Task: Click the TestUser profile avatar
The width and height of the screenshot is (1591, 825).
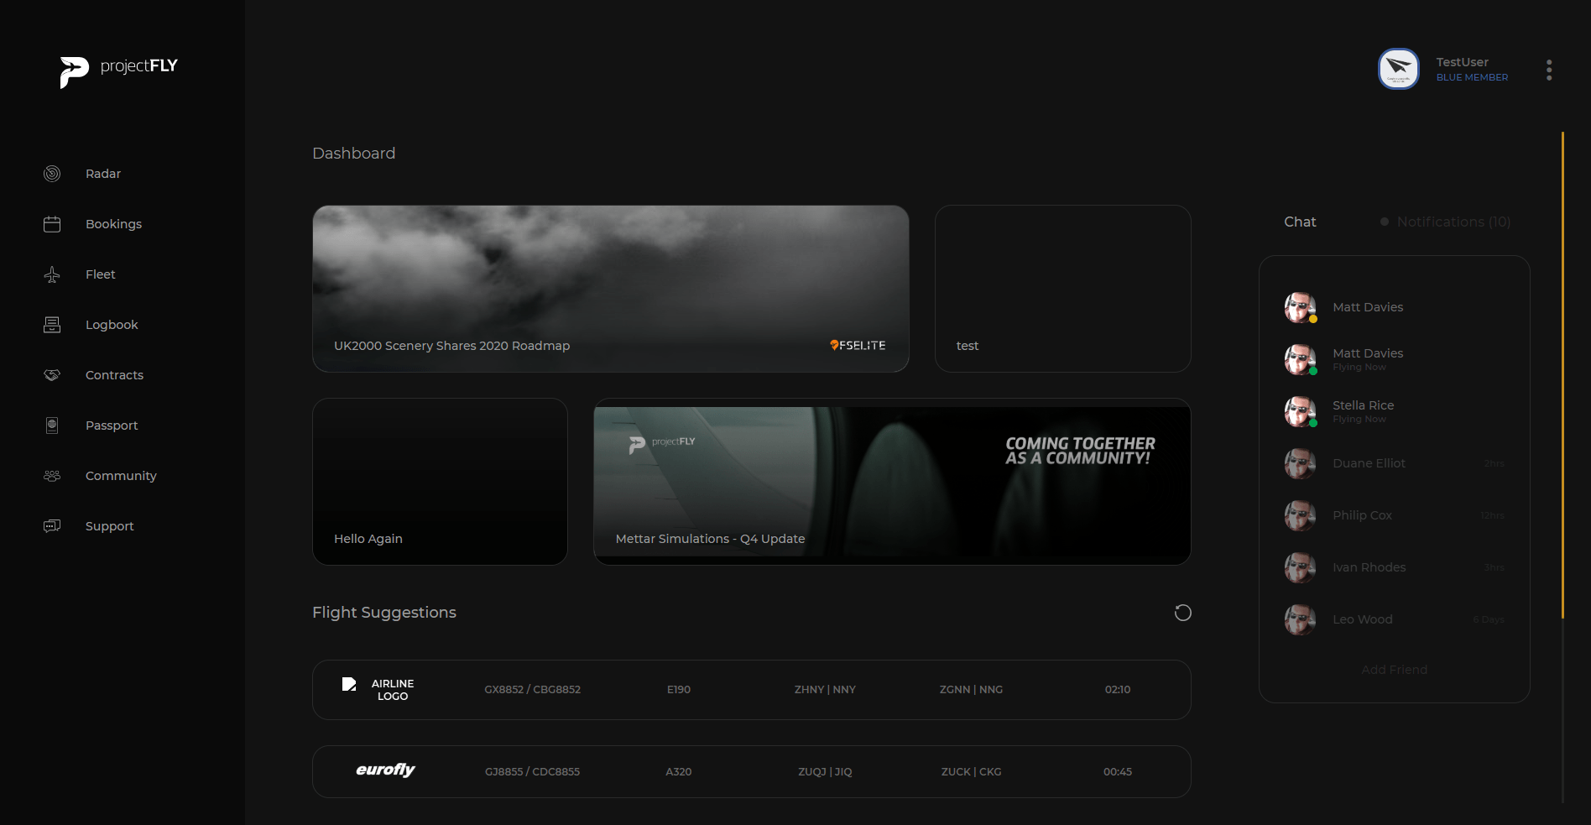Action: point(1398,69)
